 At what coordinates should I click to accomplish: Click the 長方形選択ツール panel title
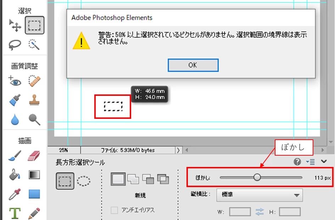[x=80, y=163]
